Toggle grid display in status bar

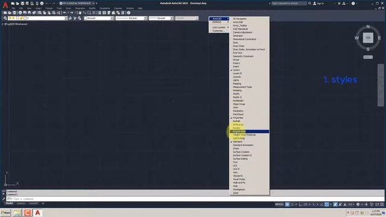tap(287, 204)
